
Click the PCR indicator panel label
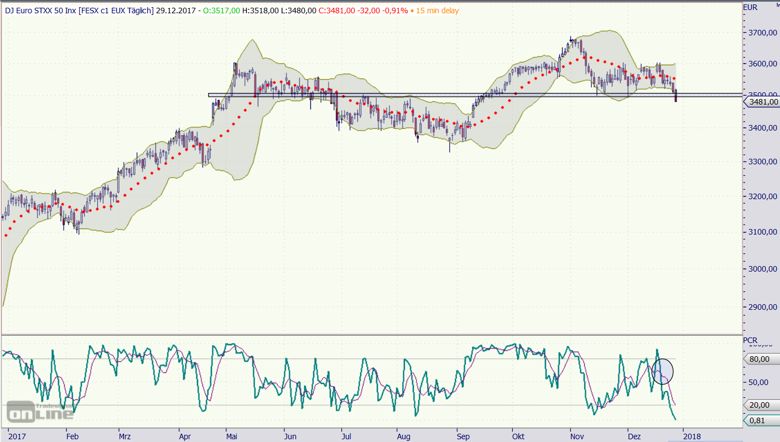[x=750, y=340]
